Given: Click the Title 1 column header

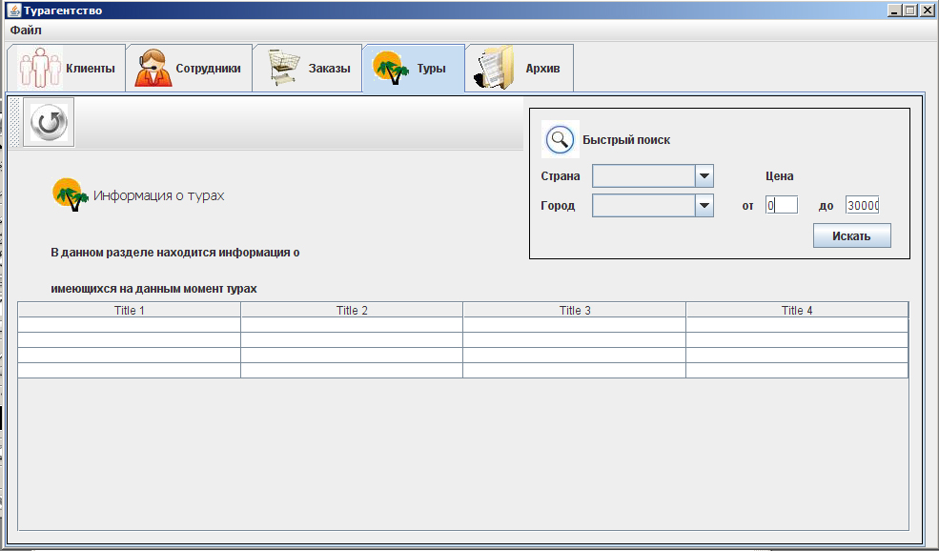Looking at the screenshot, I should click(130, 310).
